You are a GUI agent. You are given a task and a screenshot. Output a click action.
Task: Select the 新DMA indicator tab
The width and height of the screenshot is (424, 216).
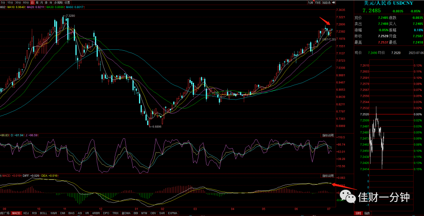(126, 213)
